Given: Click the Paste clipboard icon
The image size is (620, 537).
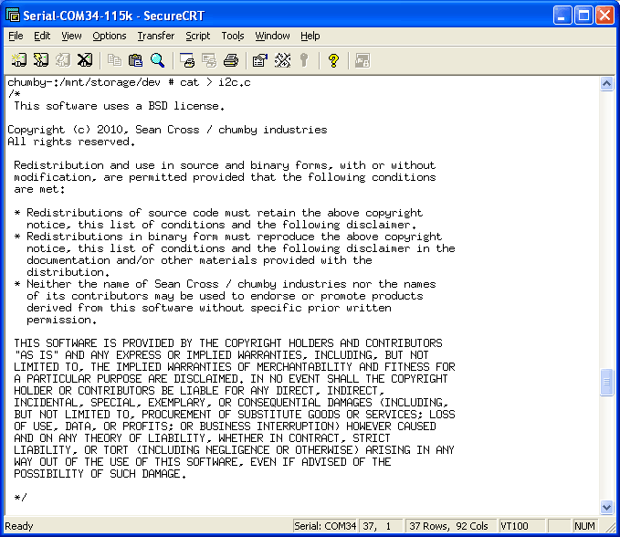Looking at the screenshot, I should 135,60.
